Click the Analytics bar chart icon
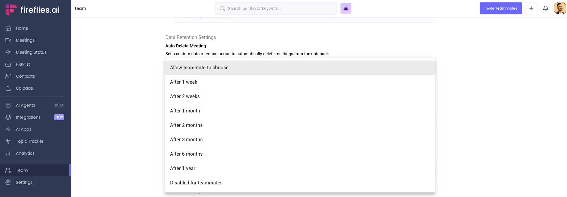 click(x=8, y=153)
